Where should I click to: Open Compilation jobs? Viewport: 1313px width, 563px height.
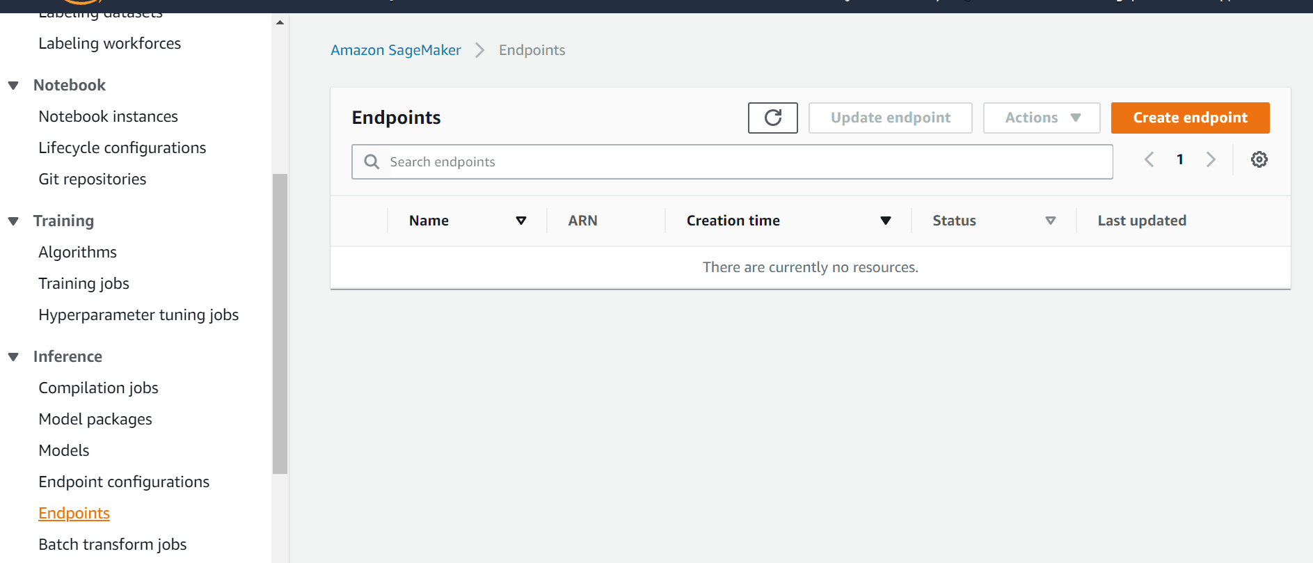tap(98, 388)
